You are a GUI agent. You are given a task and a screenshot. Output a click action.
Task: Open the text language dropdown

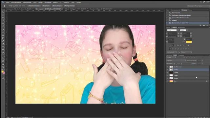pos(172,52)
